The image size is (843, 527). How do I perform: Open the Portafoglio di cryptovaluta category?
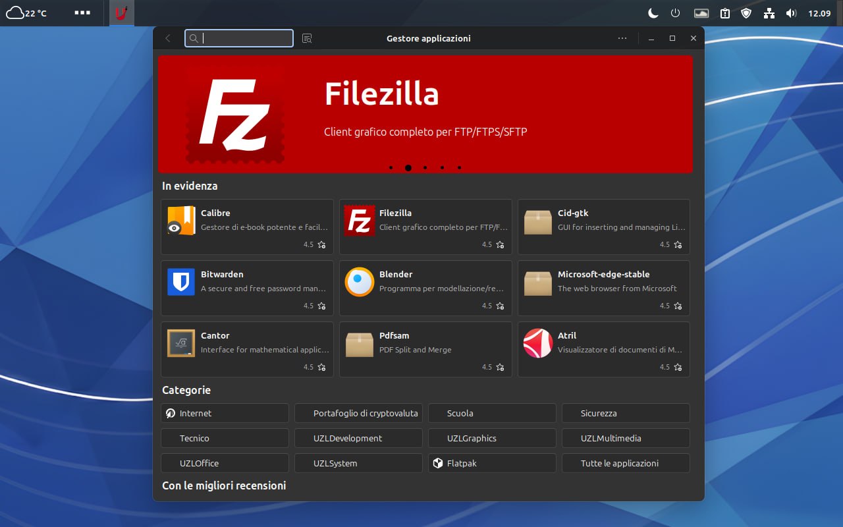[358, 413]
